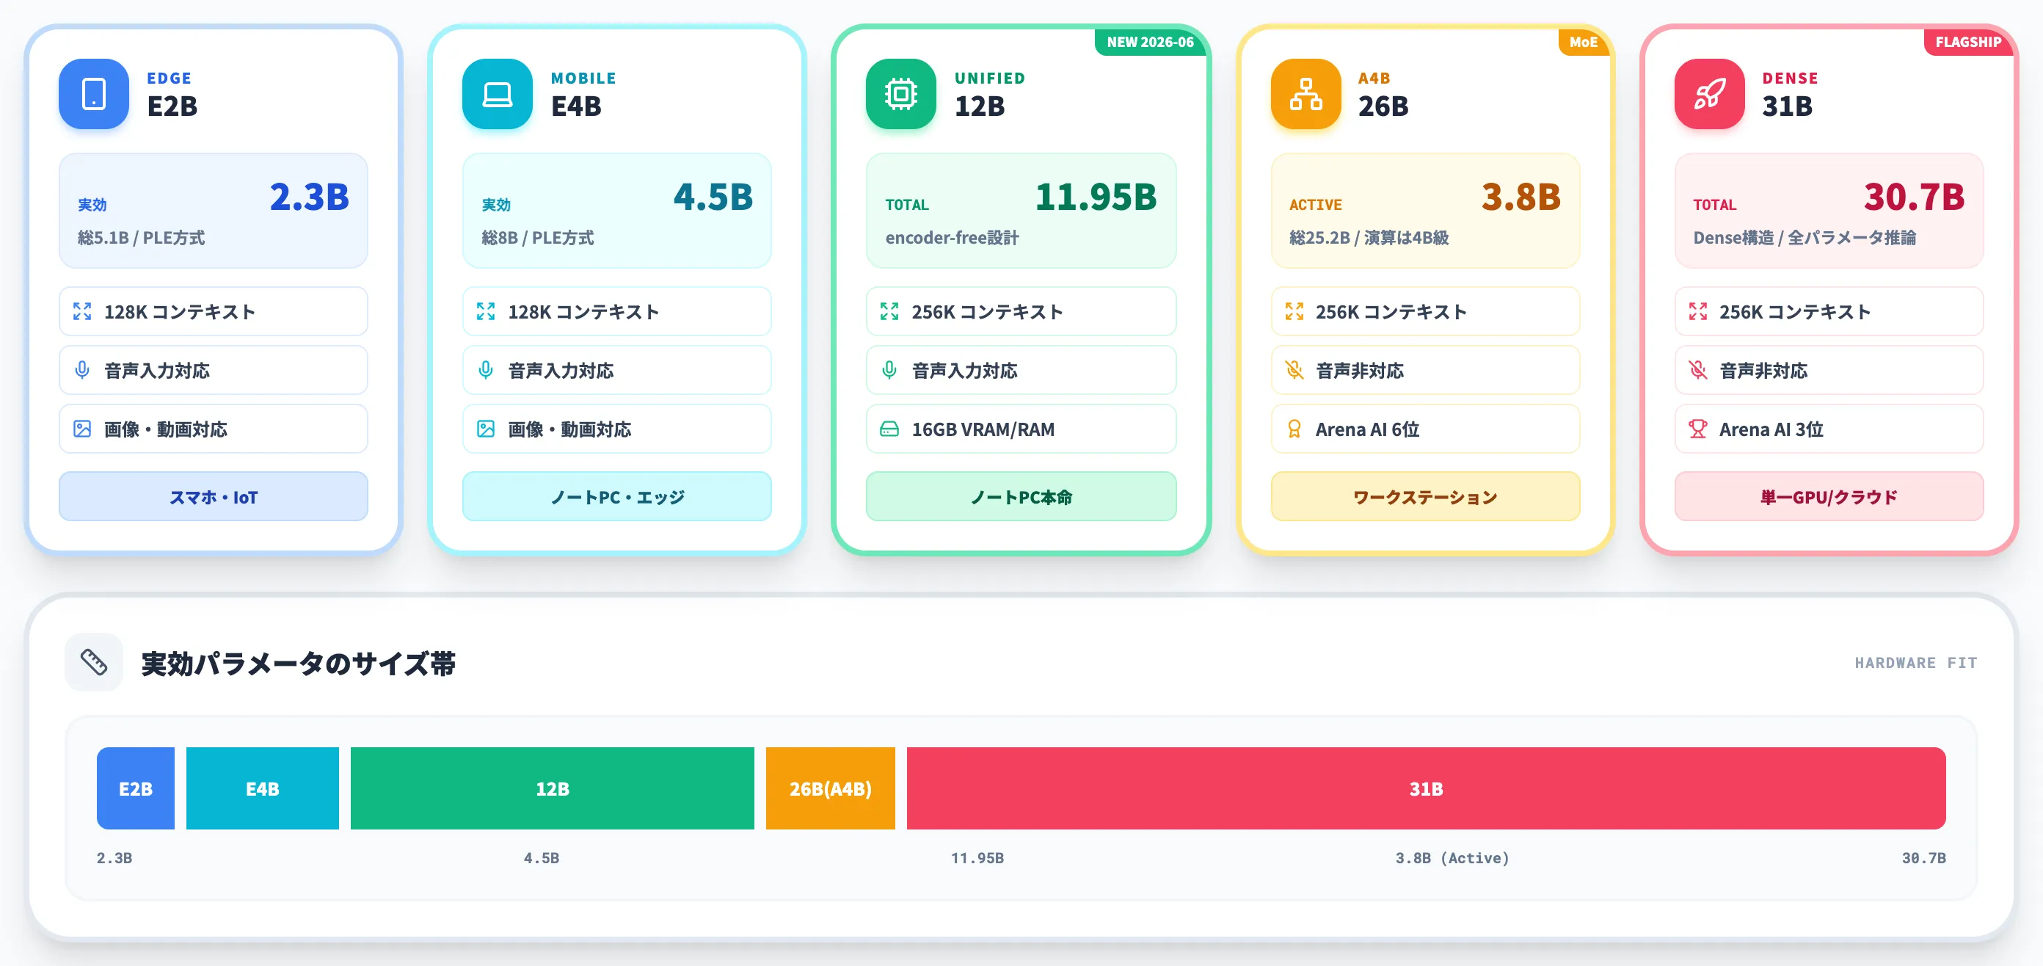Click the ノートPC・エッジ button
Screen dimensions: 2043x966
click(x=617, y=496)
